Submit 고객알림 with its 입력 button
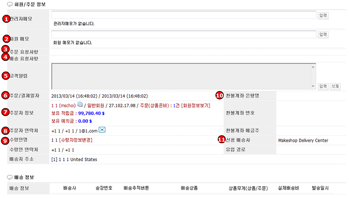This screenshot has height=198, width=349. [x=323, y=86]
